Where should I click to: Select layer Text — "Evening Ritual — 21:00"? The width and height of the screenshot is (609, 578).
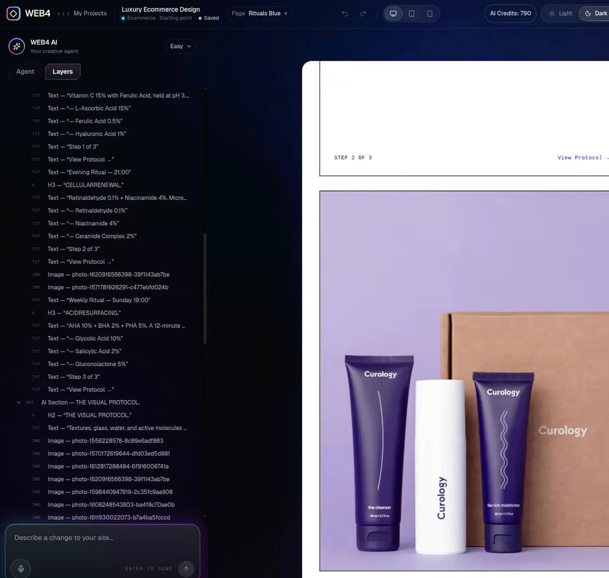[x=89, y=172]
